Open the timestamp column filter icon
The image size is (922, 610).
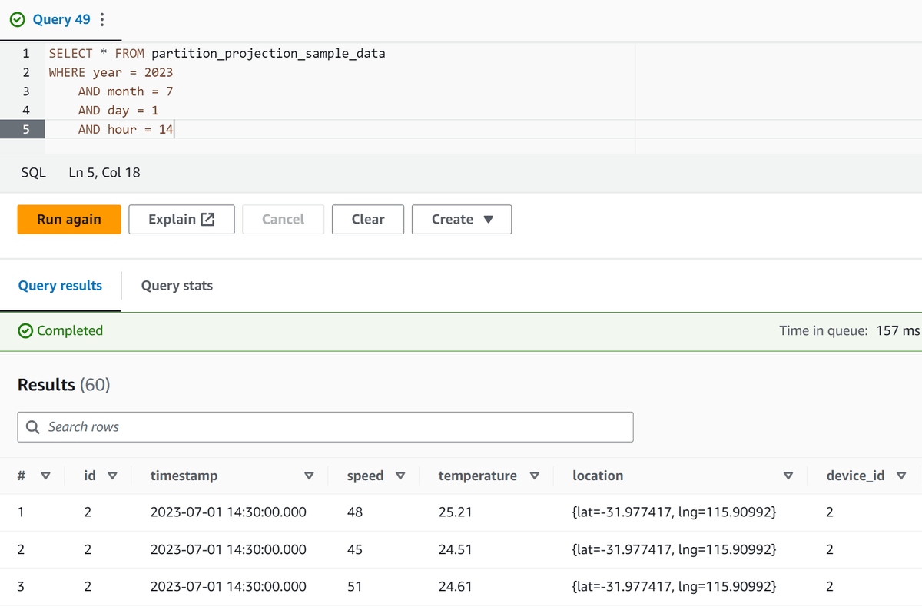309,476
